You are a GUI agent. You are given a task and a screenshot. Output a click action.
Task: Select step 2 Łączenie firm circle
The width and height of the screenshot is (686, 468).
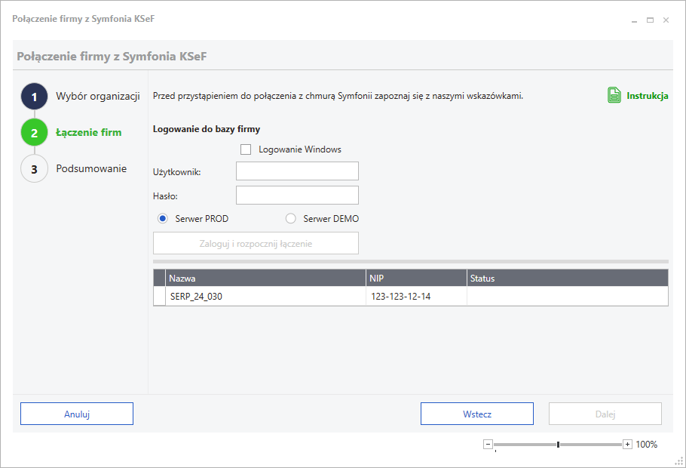[x=34, y=133]
